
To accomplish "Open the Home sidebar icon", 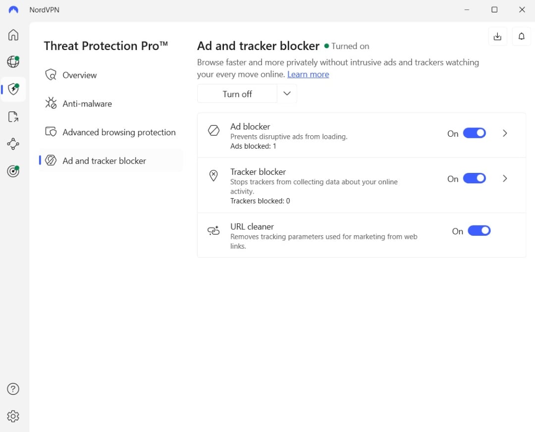I will click(x=13, y=35).
